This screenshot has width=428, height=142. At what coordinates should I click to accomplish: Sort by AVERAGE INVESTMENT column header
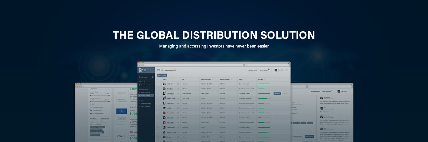click(x=207, y=80)
